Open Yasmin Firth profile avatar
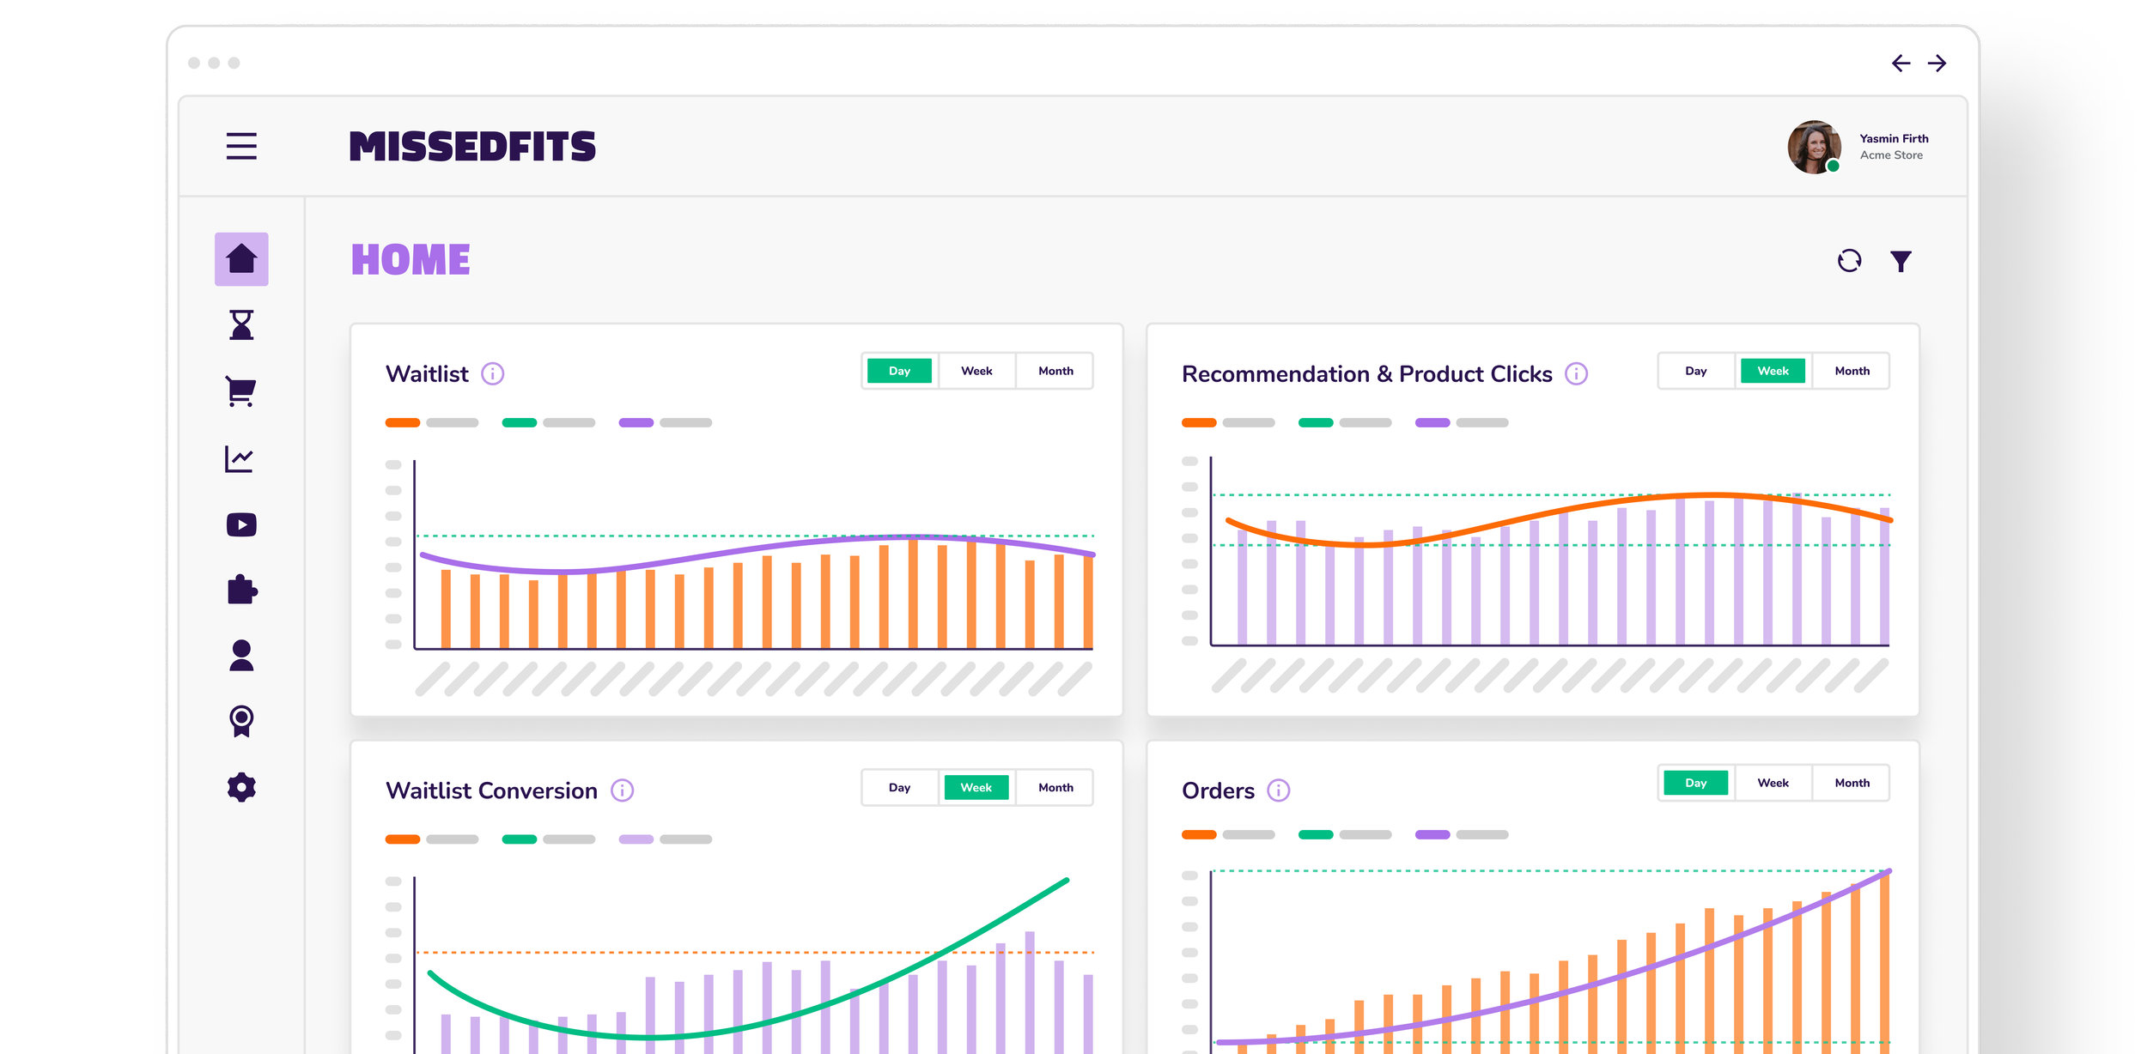Viewport: 2147px width, 1054px height. point(1814,147)
